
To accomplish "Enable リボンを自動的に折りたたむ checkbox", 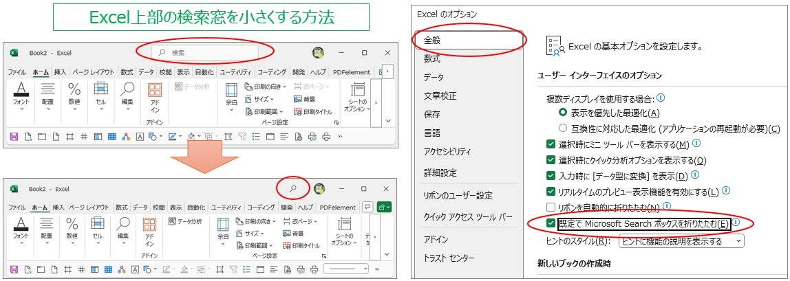I will 551,207.
